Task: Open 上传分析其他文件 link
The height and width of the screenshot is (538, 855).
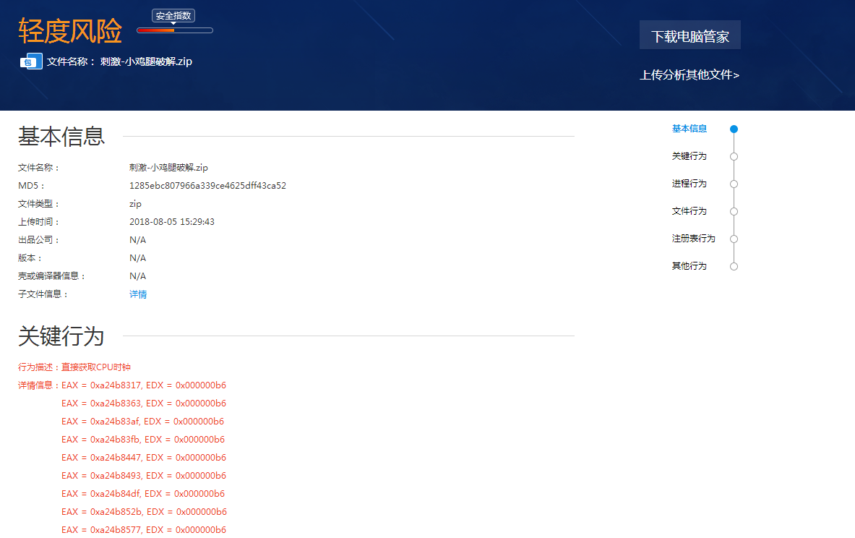Action: click(x=689, y=74)
